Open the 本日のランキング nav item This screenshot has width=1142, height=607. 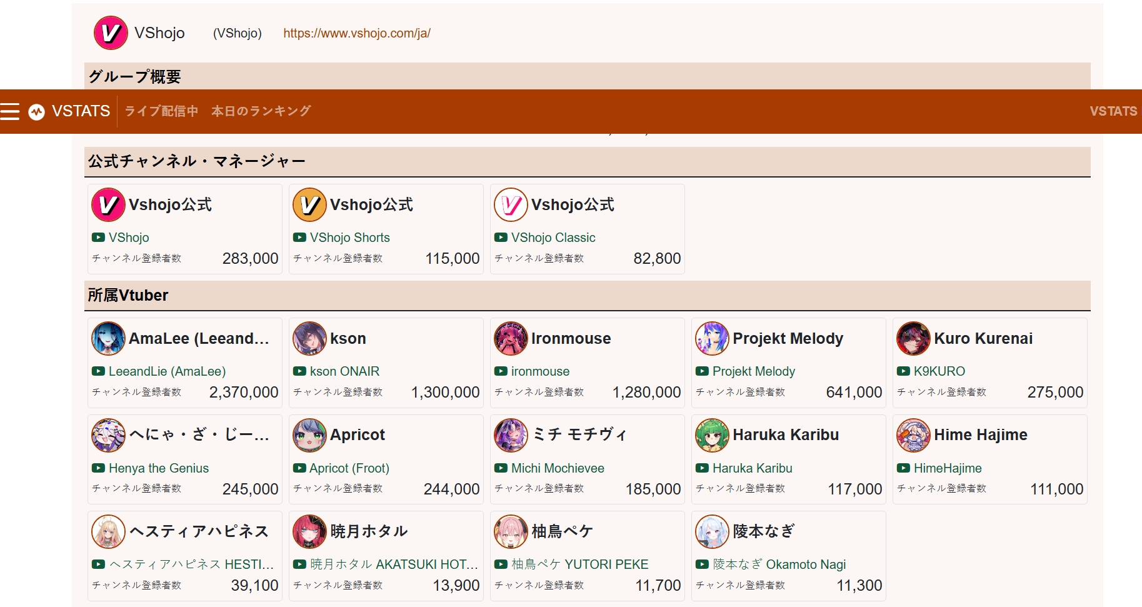(x=261, y=111)
